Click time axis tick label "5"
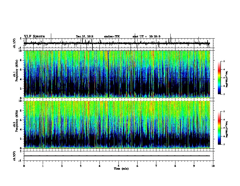This screenshot has width=240, height=186. click(x=118, y=166)
